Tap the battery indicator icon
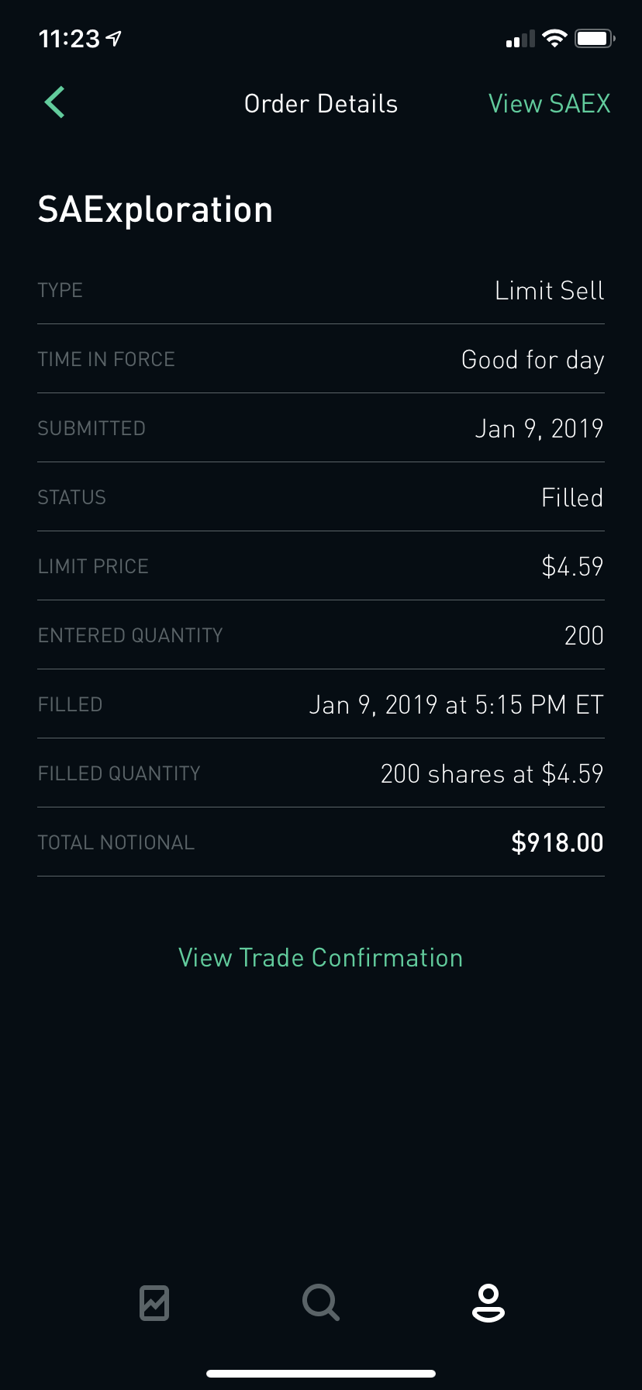642x1390 pixels. tap(594, 38)
